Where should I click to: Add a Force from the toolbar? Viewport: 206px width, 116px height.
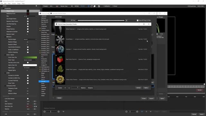click(115, 6)
